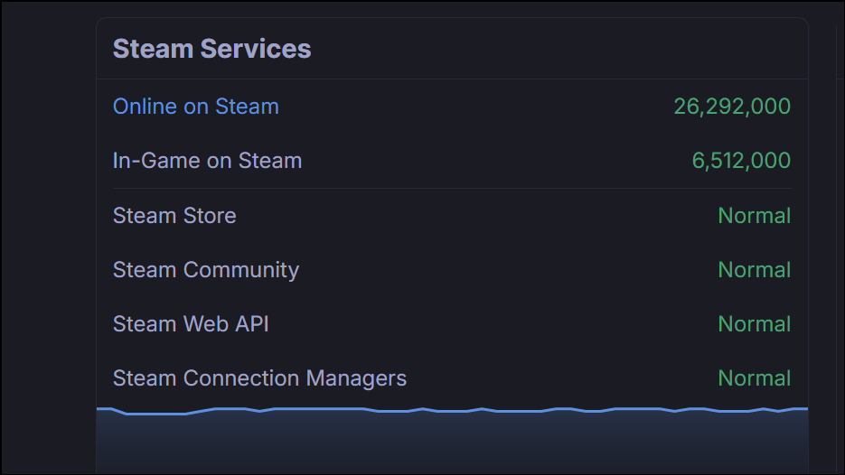Click the shaded area under the graph
This screenshot has height=475, width=845.
452,444
